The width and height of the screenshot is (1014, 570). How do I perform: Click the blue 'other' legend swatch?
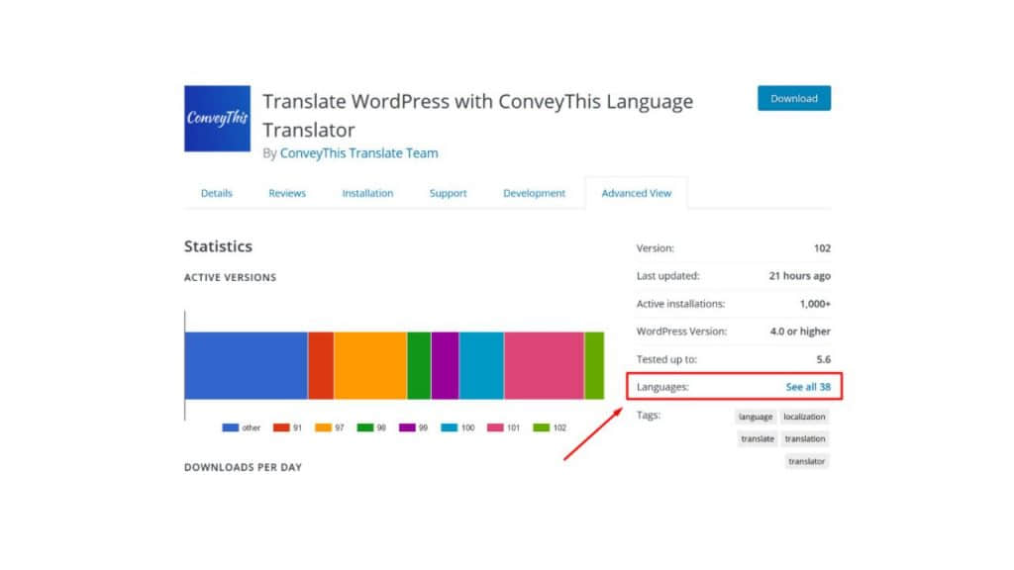[x=230, y=427]
